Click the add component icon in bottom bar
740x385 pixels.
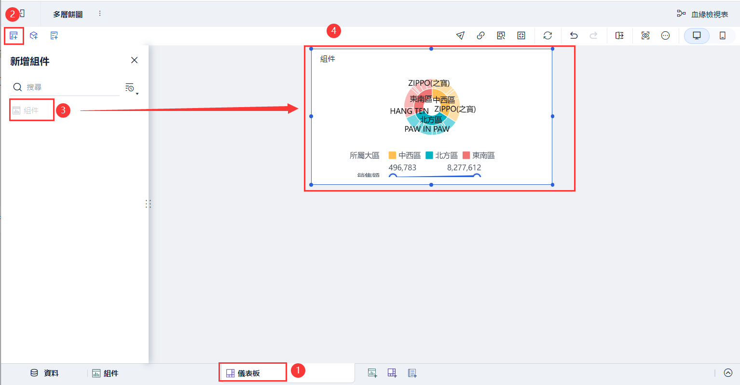372,373
